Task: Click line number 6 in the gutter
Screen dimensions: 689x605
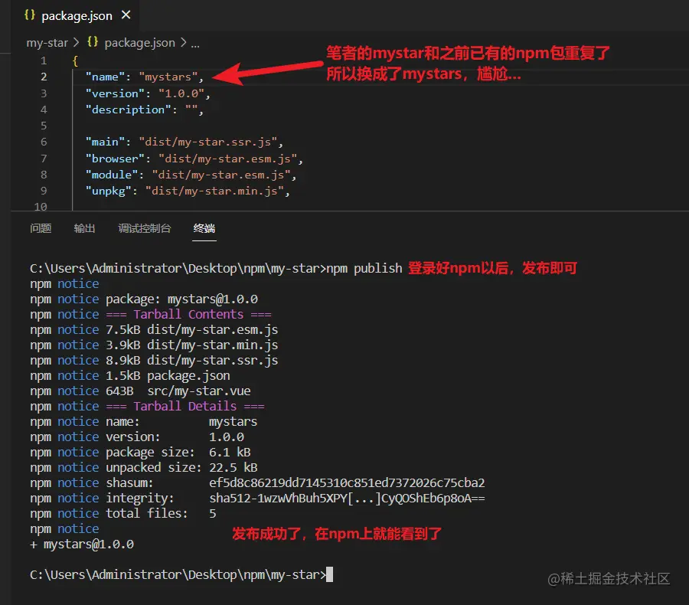Action: (44, 142)
